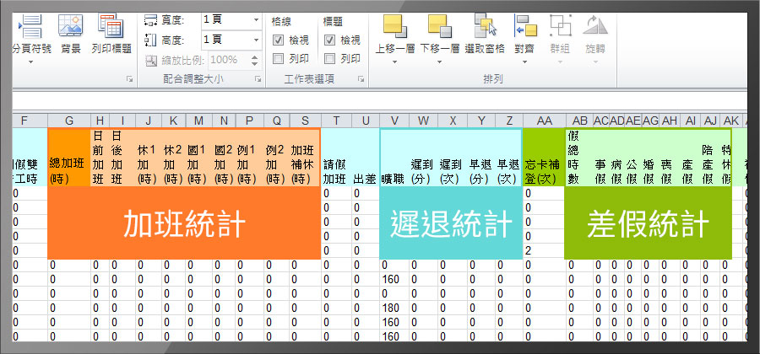Open Print Titles (列印標題)

click(x=111, y=29)
